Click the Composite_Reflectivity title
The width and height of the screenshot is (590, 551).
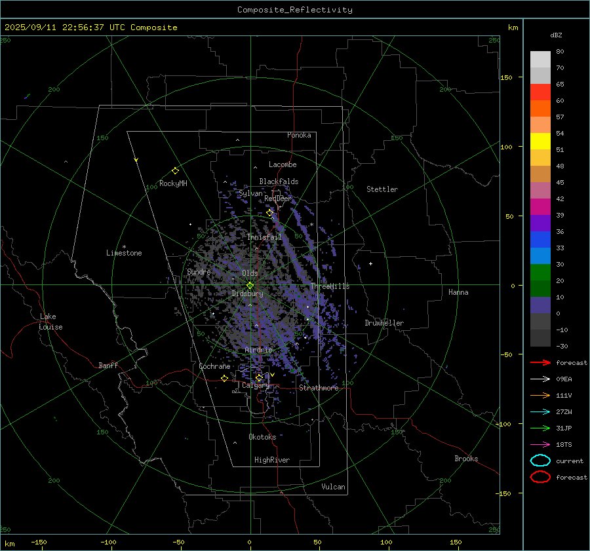pyautogui.click(x=295, y=10)
